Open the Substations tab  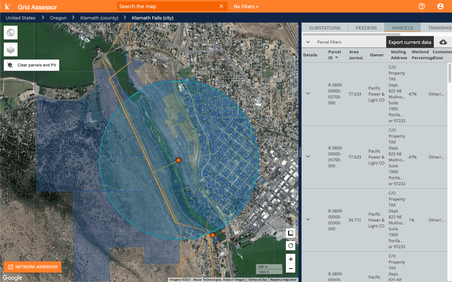click(324, 28)
